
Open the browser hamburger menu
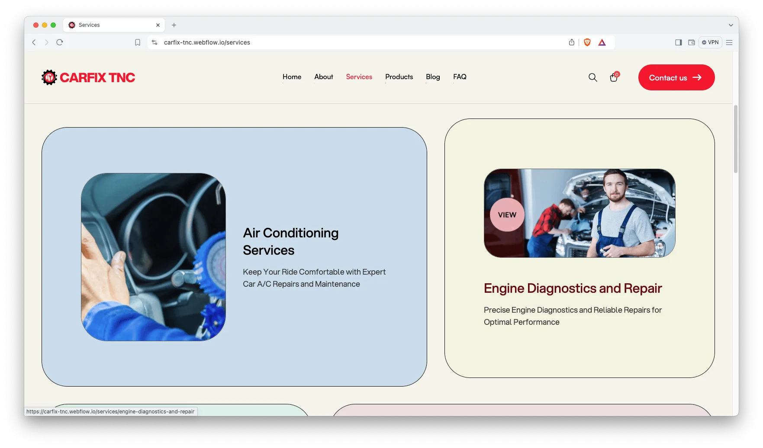729,42
